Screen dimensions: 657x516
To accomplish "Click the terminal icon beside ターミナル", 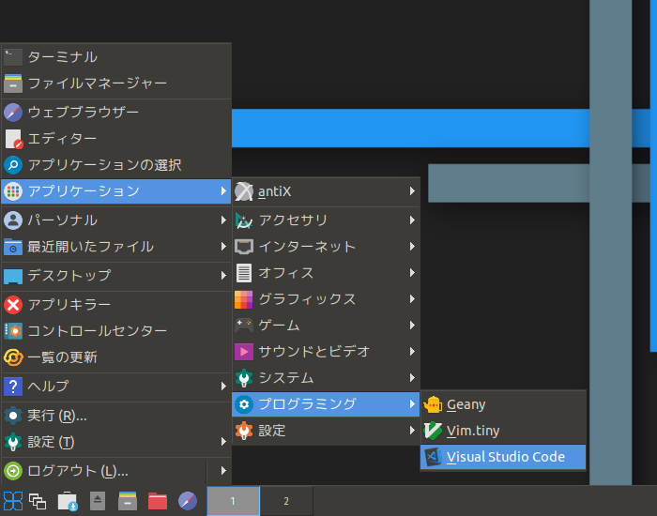I will pyautogui.click(x=13, y=57).
